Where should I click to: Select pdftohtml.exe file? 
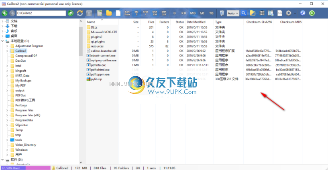[x=100, y=70]
